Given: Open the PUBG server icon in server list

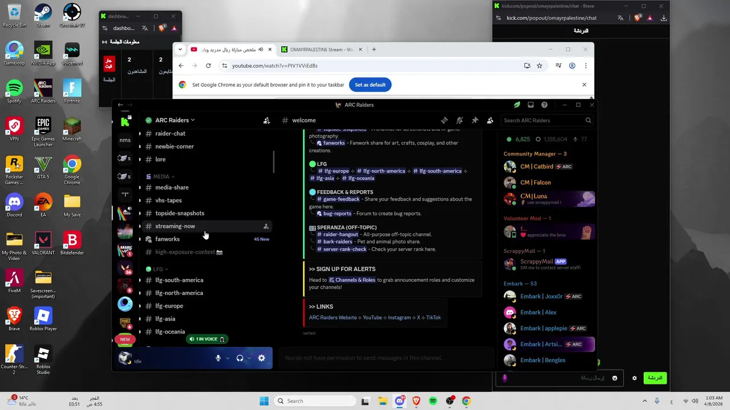Looking at the screenshot, I should [x=125, y=322].
